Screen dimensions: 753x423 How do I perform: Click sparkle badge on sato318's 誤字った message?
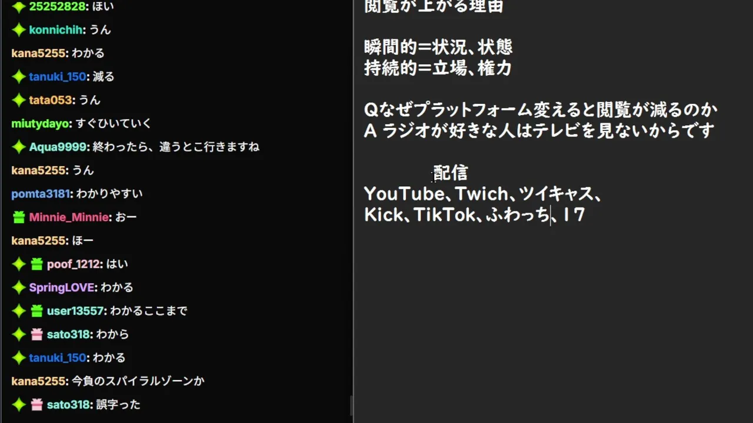pyautogui.click(x=19, y=405)
